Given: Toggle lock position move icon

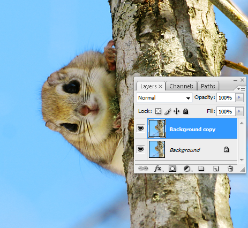Looking at the screenshot, I should [x=176, y=111].
